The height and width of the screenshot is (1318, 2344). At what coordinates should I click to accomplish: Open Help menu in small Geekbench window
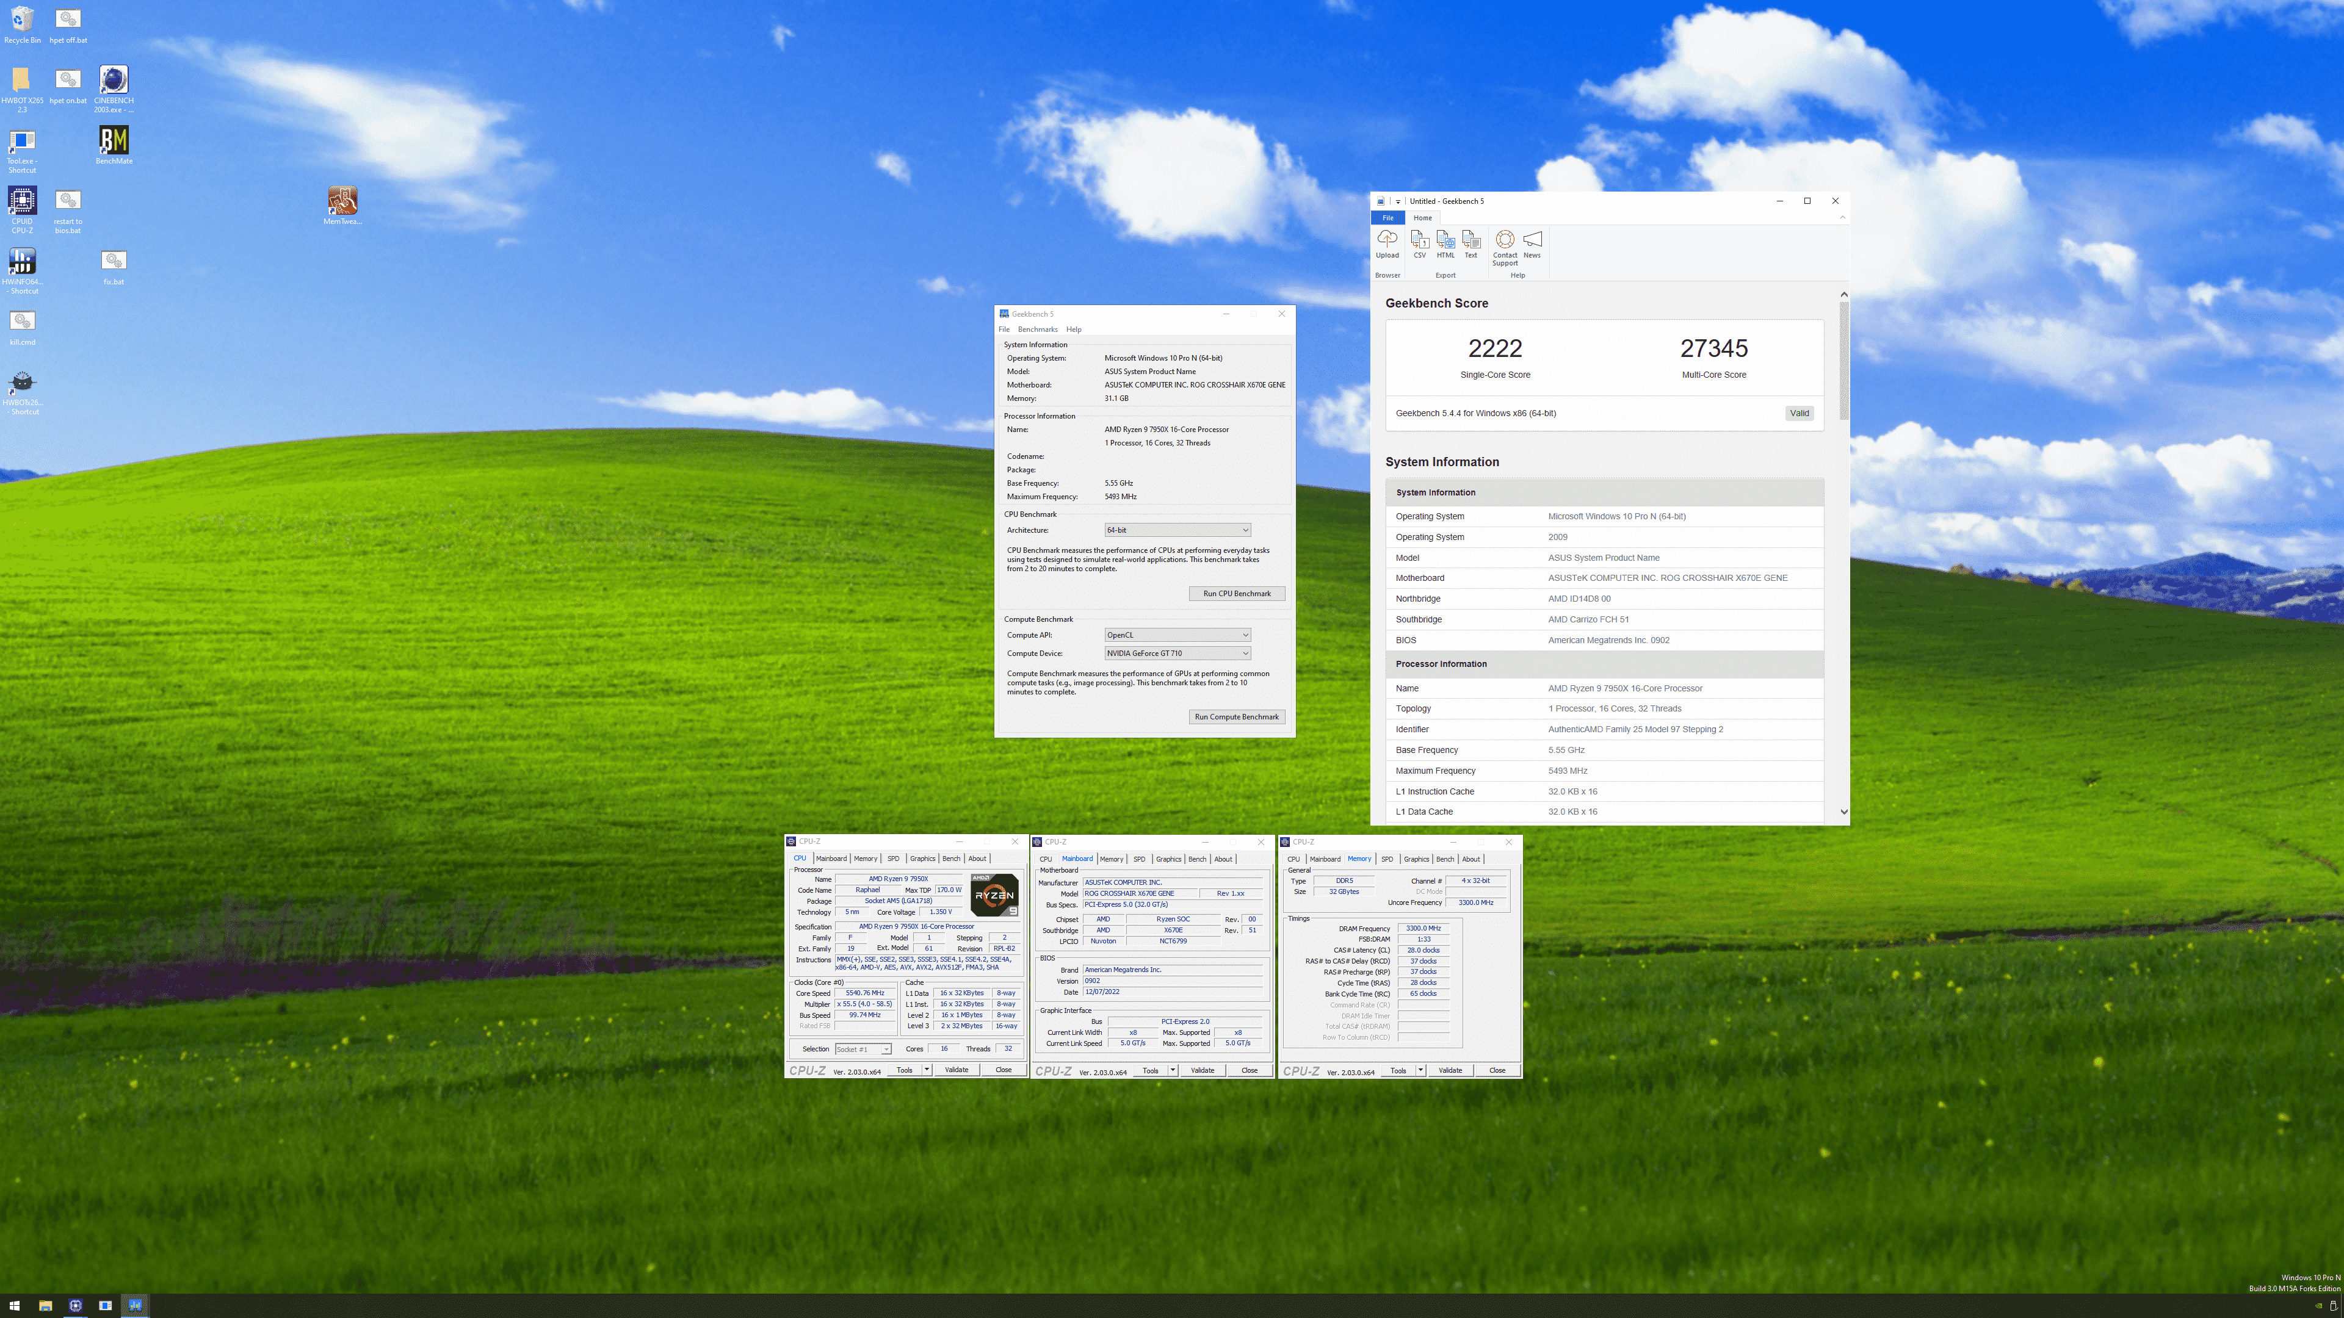click(1074, 329)
